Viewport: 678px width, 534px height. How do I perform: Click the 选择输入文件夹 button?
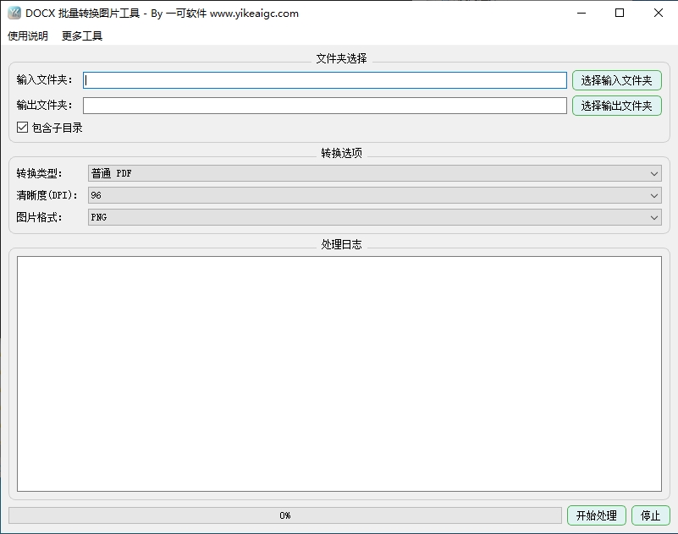616,79
